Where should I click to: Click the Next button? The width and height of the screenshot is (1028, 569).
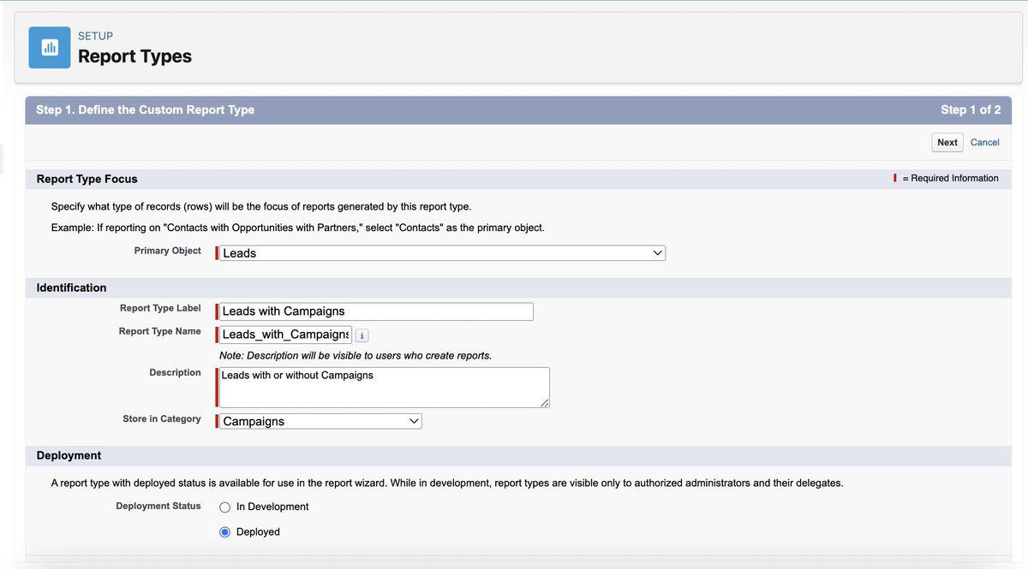tap(947, 142)
